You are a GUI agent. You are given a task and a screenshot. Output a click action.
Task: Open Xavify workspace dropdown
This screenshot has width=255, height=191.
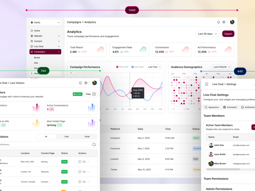(x=45, y=22)
